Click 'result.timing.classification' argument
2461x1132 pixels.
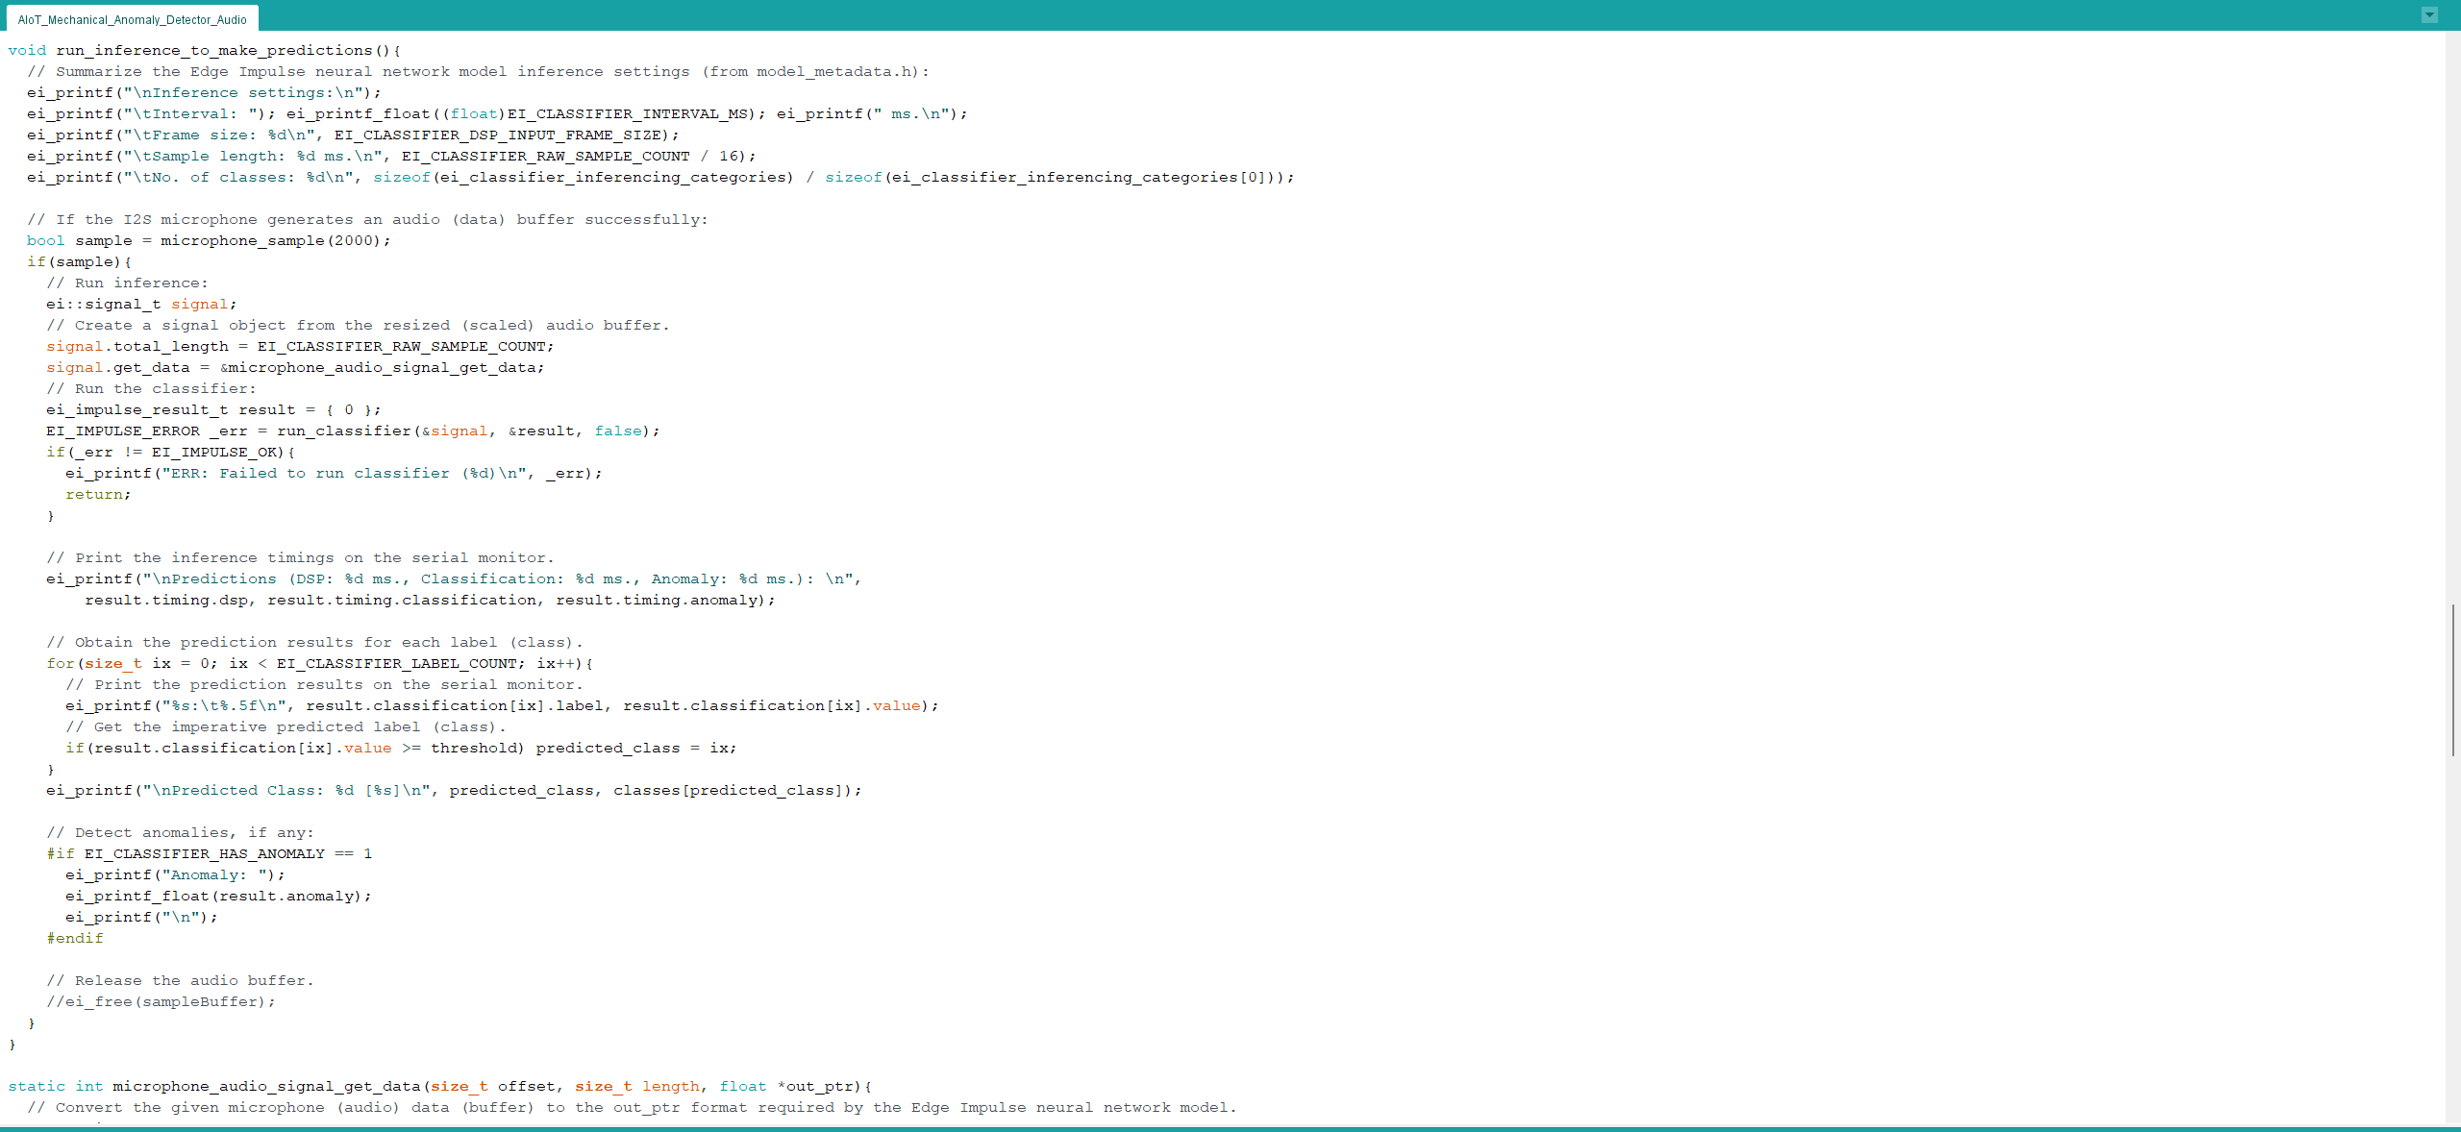(x=402, y=600)
